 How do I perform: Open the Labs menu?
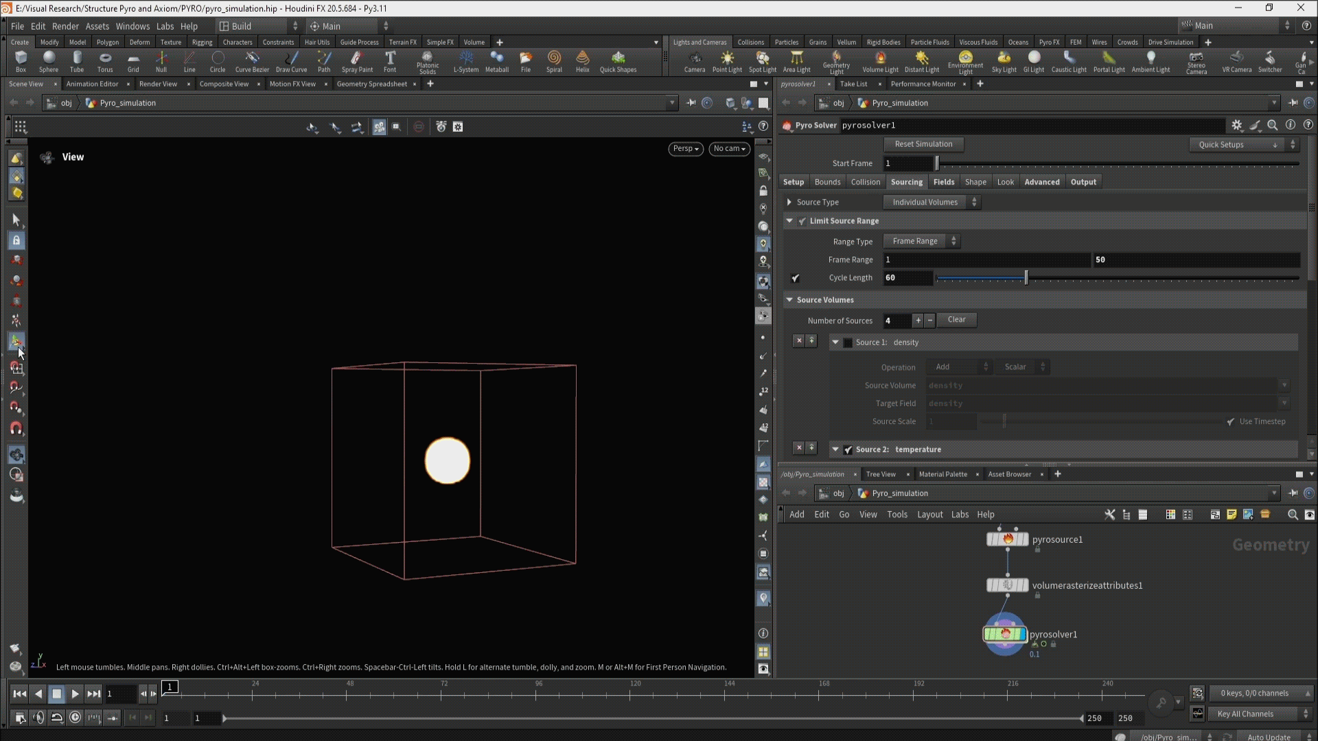pyautogui.click(x=165, y=26)
